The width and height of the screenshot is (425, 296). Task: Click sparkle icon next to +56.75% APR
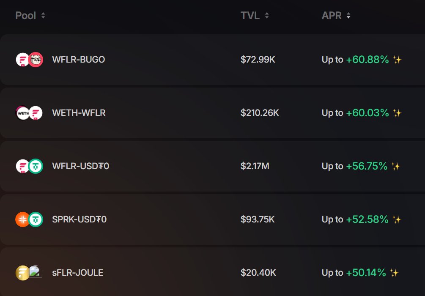[x=395, y=166]
